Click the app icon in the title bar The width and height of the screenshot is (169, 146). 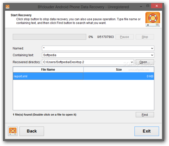[x=7, y=7]
